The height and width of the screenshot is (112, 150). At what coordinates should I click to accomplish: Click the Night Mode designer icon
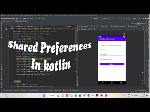97,26
